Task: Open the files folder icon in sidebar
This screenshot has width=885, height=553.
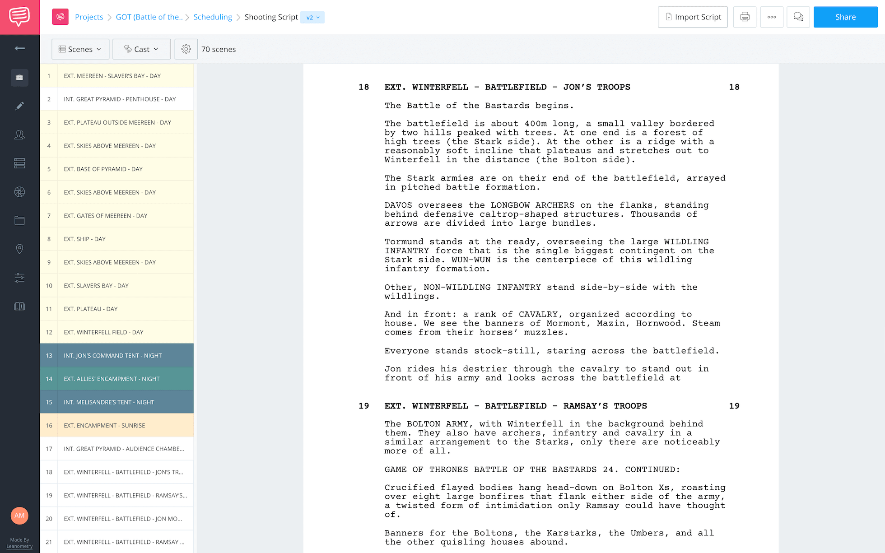Action: pyautogui.click(x=19, y=220)
